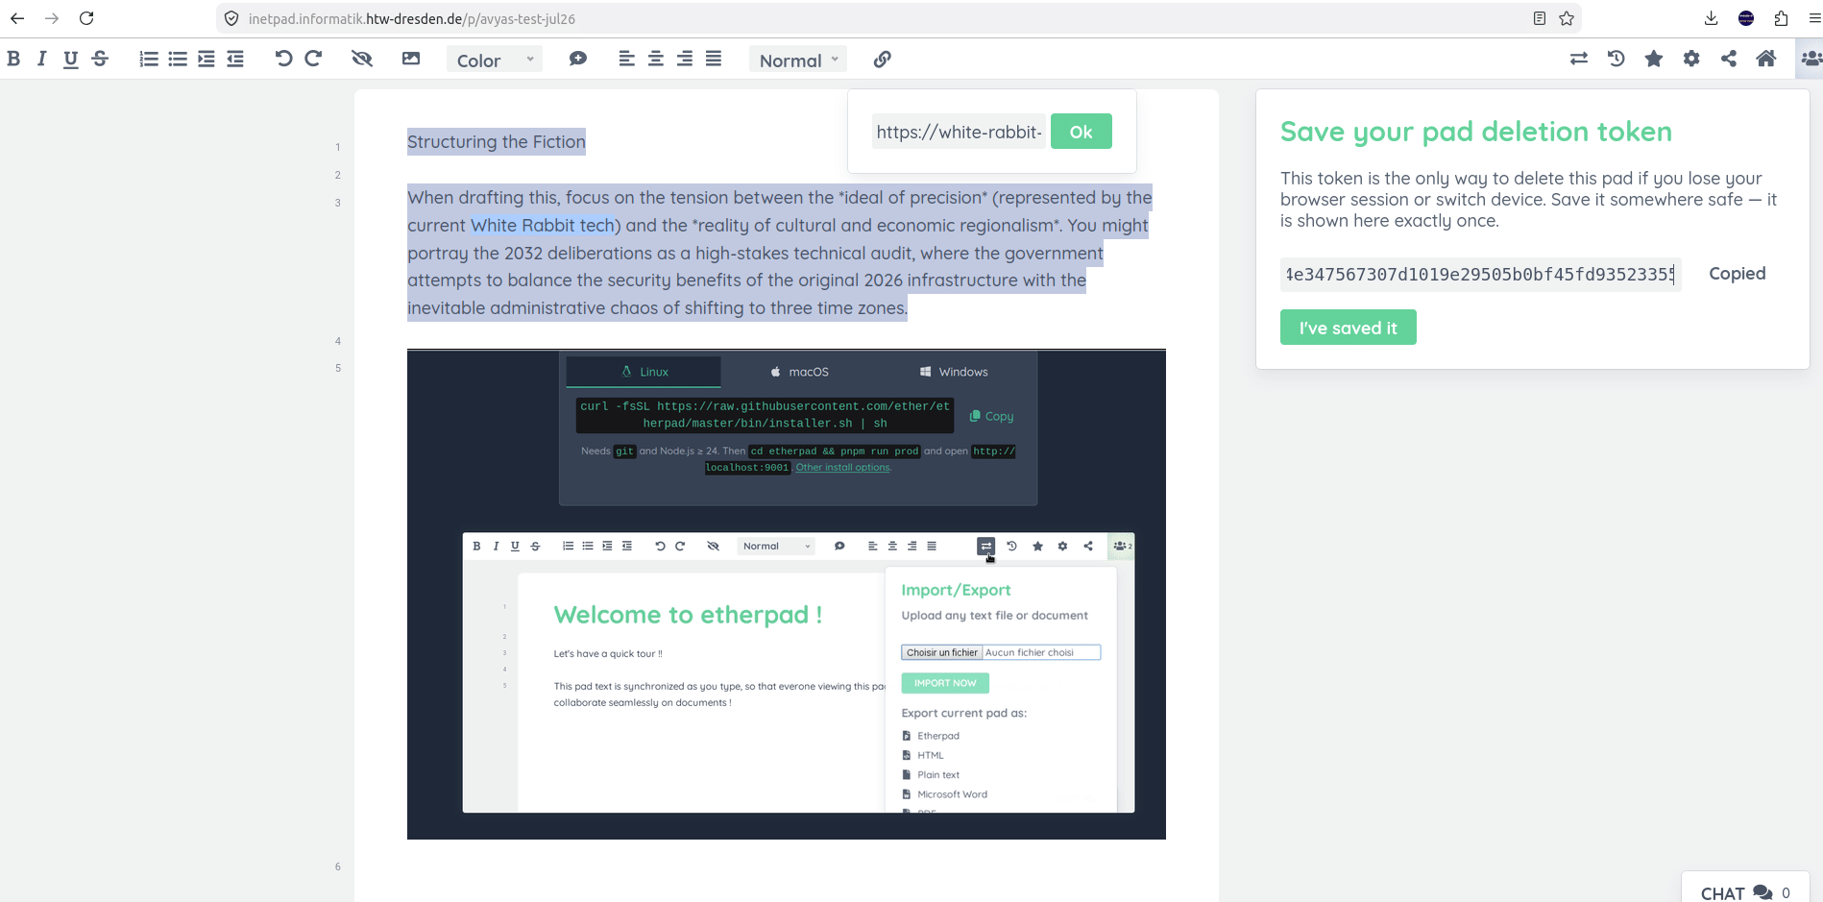The height and width of the screenshot is (902, 1823).
Task: Bookmark this page with the star
Action: 1567,18
